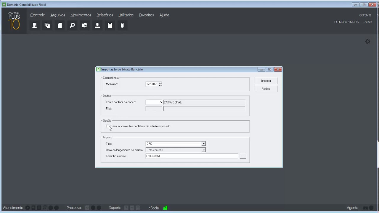This screenshot has height=213, width=379.
Task: Click the Conta contábil do banco code field
Action: click(x=154, y=102)
